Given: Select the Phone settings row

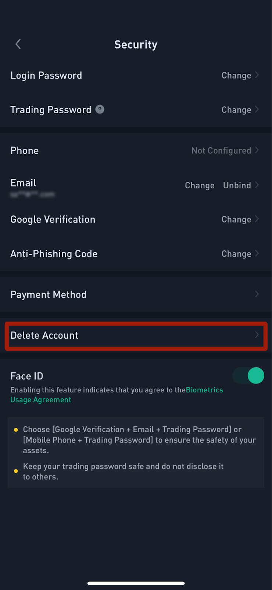Looking at the screenshot, I should [136, 150].
